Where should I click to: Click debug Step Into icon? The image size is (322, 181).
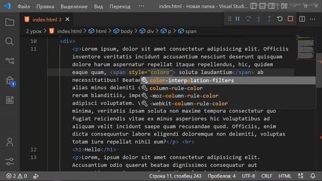(259, 19)
